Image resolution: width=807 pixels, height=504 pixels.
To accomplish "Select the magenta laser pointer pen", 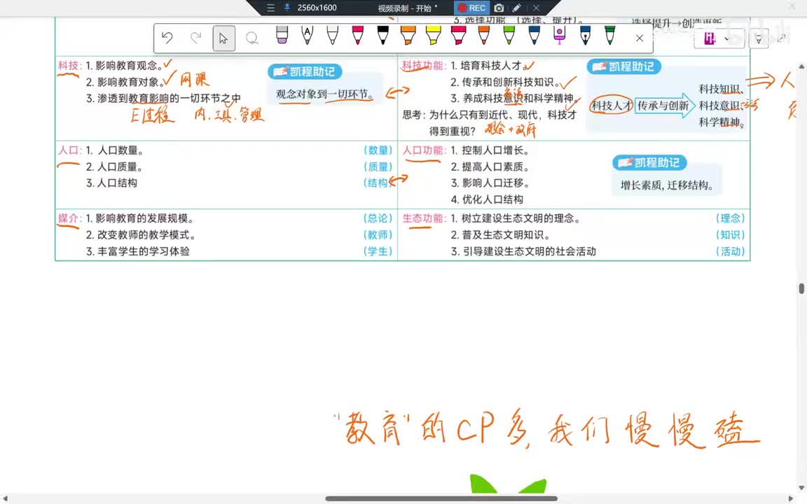I will [560, 35].
